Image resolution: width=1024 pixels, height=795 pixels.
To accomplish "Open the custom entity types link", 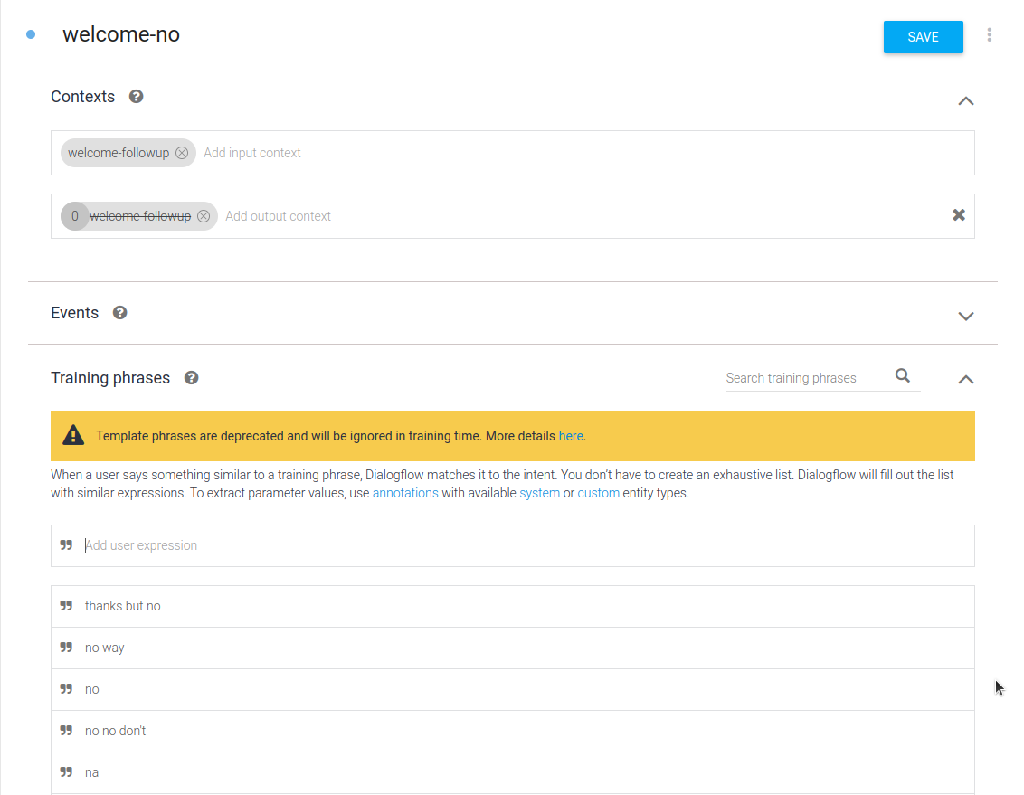I will point(598,493).
